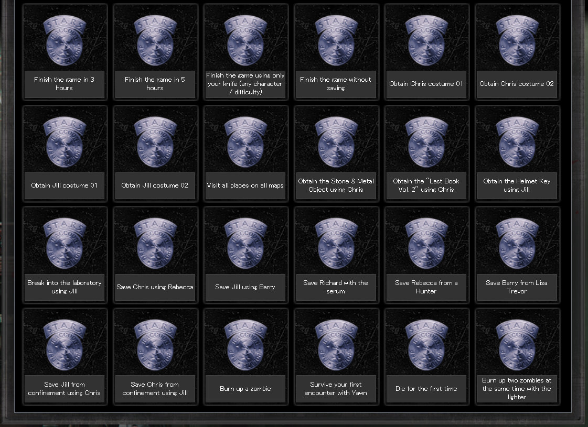Choose the Save Richard with the serum badge

point(336,244)
